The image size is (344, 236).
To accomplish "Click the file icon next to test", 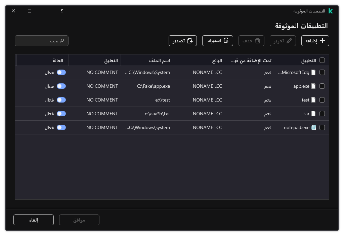I will pos(313,100).
